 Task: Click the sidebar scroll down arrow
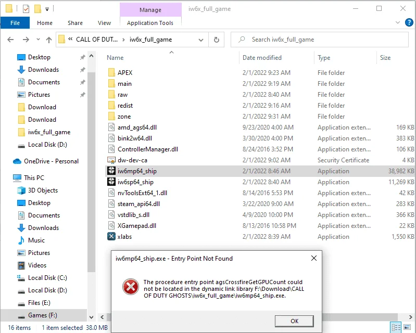point(91,317)
